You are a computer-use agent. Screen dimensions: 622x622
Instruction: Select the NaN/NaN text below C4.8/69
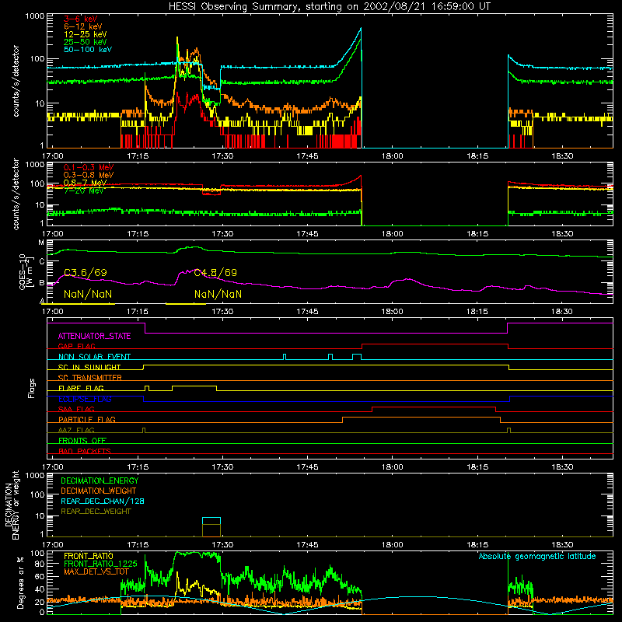point(218,295)
